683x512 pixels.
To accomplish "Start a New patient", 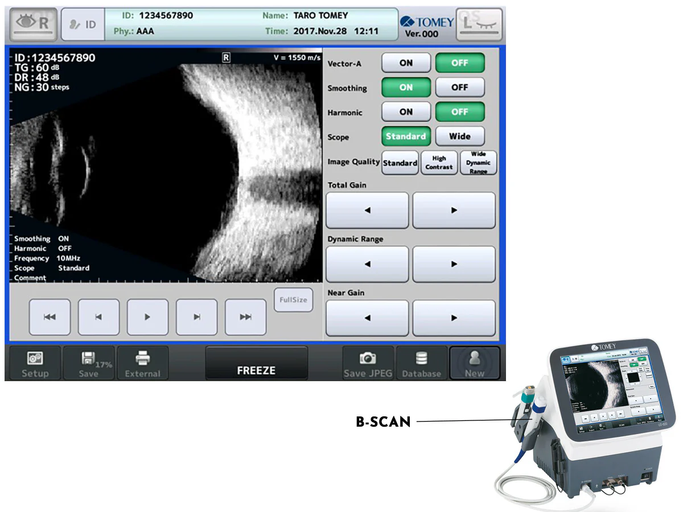I will pos(474,363).
